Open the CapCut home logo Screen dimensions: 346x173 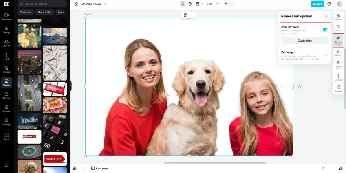point(7,4)
